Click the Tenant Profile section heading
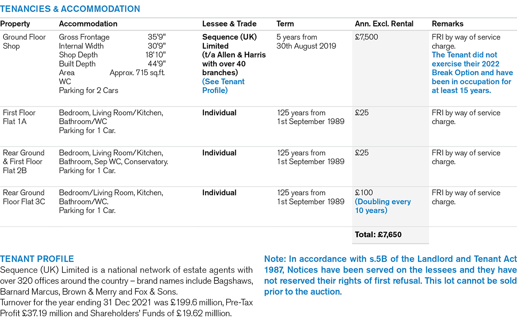This screenshot has width=517, height=320. coord(37,259)
